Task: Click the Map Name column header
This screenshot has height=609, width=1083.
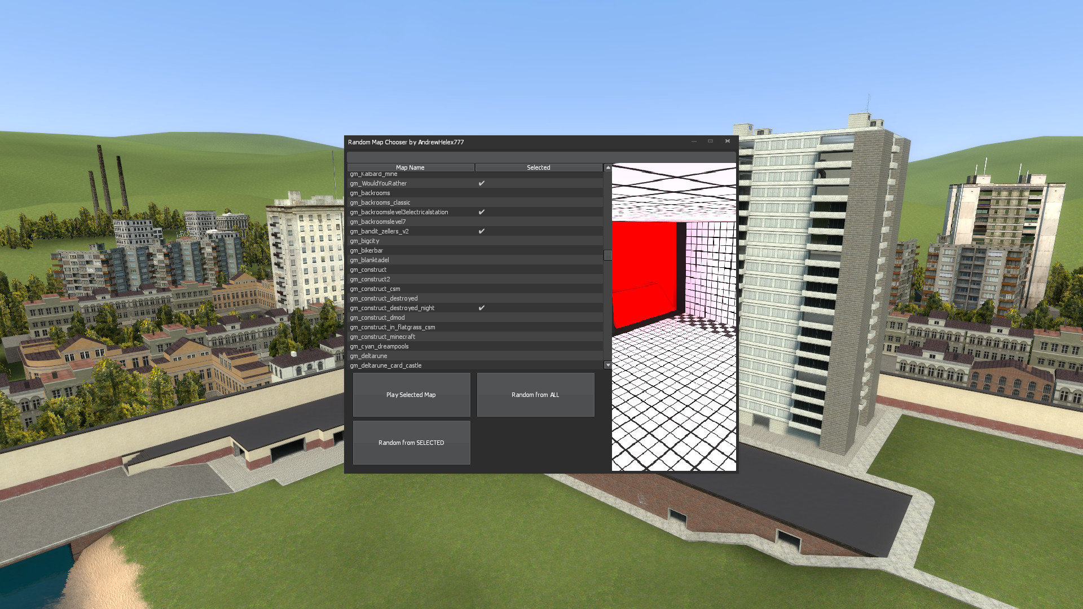Action: click(x=411, y=167)
